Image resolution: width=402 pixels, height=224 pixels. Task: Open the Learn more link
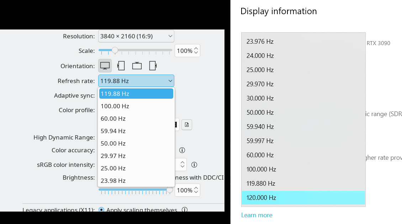(x=256, y=215)
